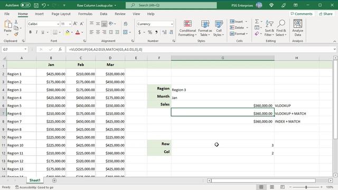
Task: Click Decrease Decimal icon
Action: (171, 32)
